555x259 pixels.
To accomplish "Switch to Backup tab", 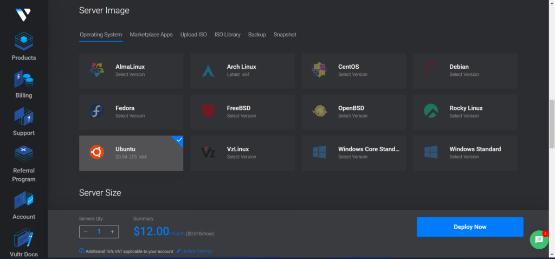I will [257, 35].
